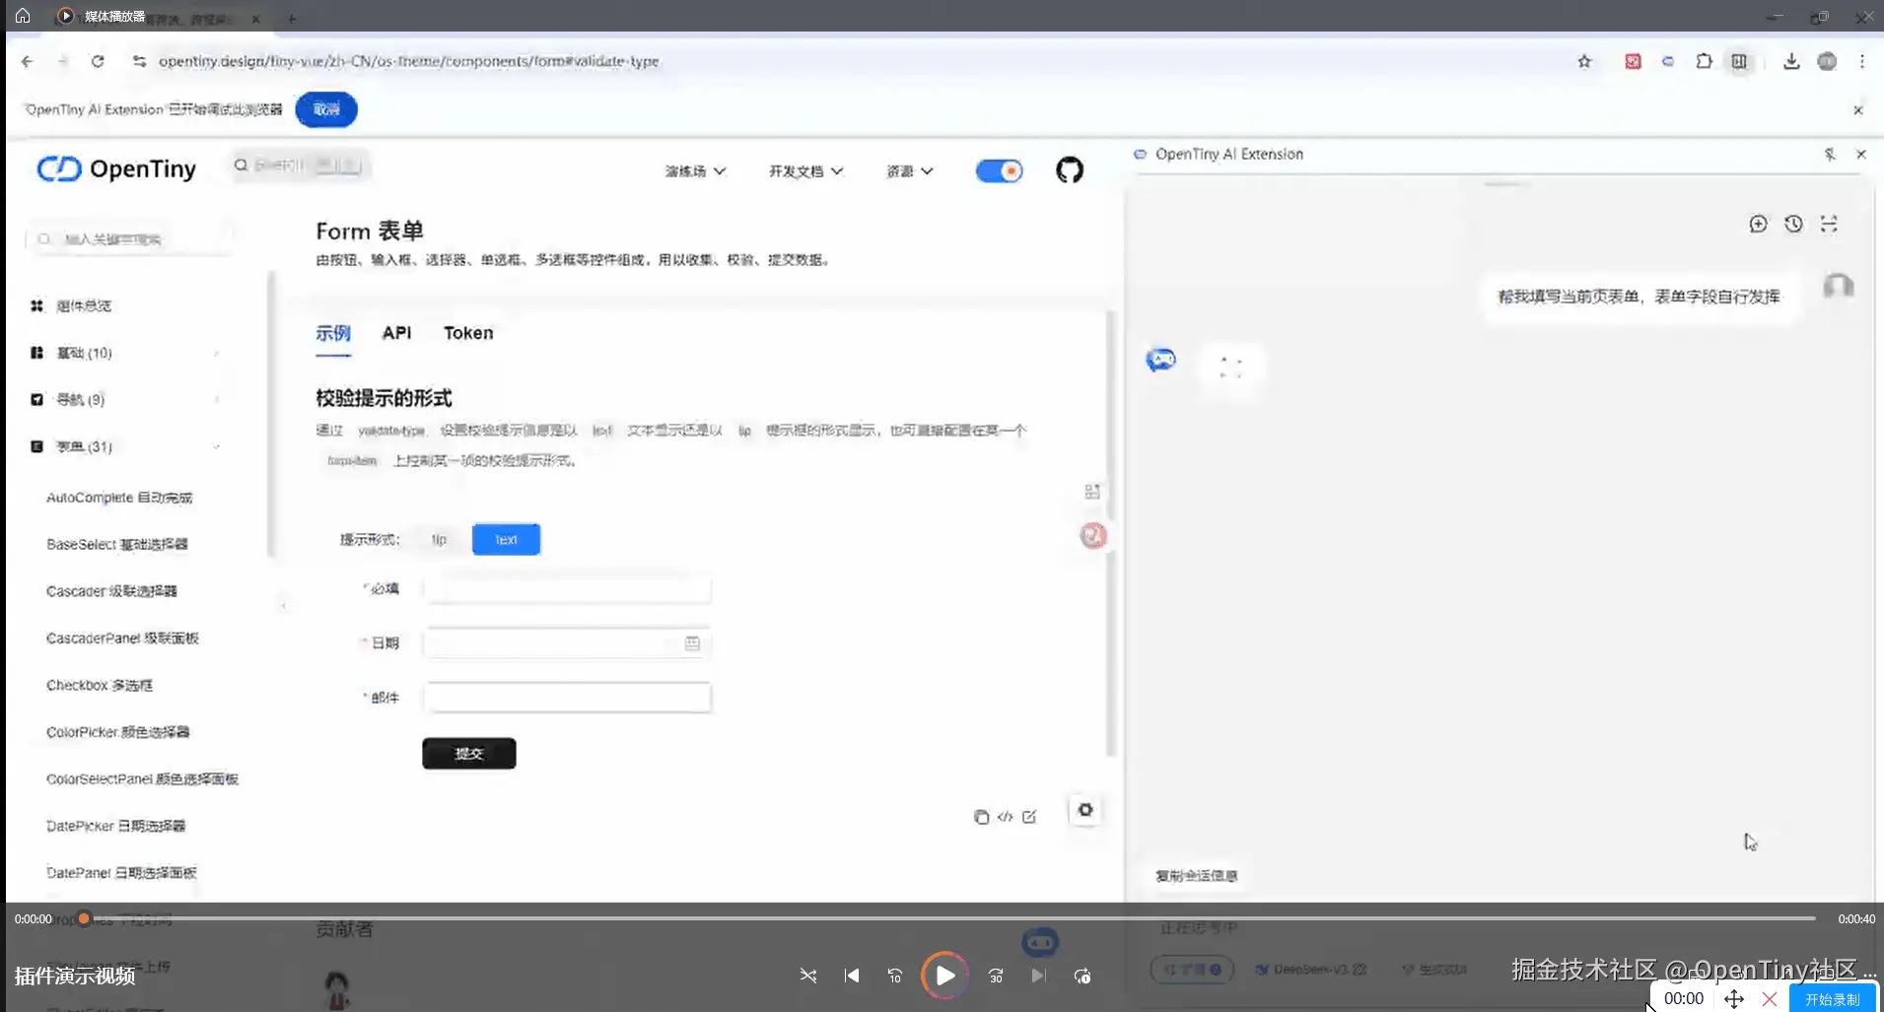Click the new chat plus icon
This screenshot has width=1884, height=1012.
tap(1758, 224)
